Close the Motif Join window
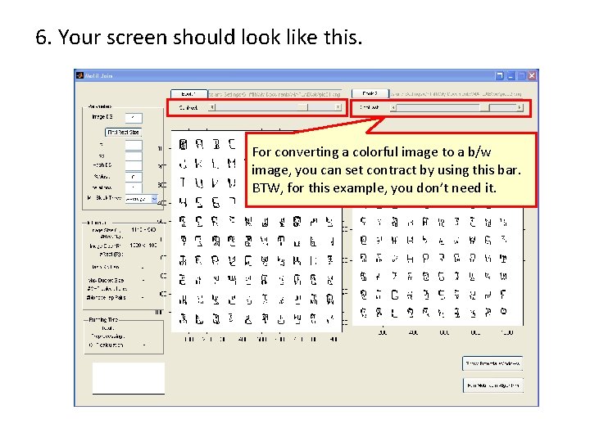The image size is (590, 442). click(532, 76)
